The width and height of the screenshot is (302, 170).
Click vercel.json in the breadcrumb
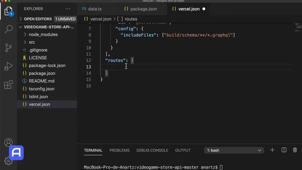[x=101, y=19]
